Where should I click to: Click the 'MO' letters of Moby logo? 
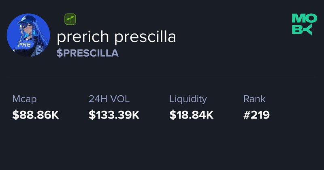coord(305,18)
